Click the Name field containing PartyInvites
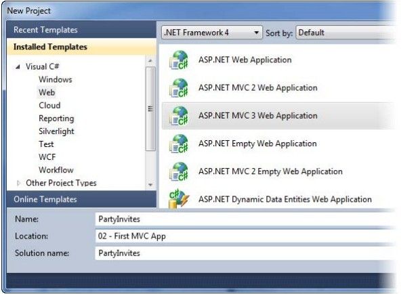418x294 pixels. click(245, 219)
